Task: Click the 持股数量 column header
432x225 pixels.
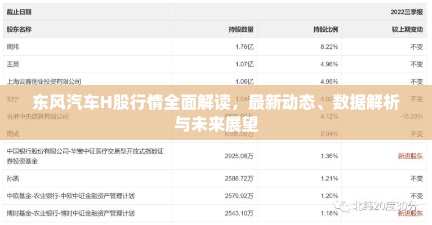Action: click(241, 29)
